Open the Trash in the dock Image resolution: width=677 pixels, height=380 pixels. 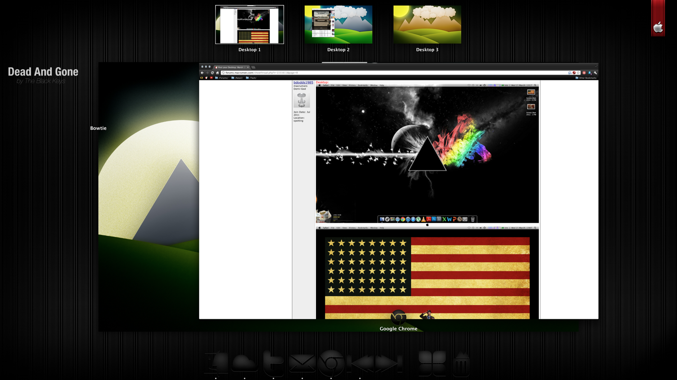coord(461,364)
